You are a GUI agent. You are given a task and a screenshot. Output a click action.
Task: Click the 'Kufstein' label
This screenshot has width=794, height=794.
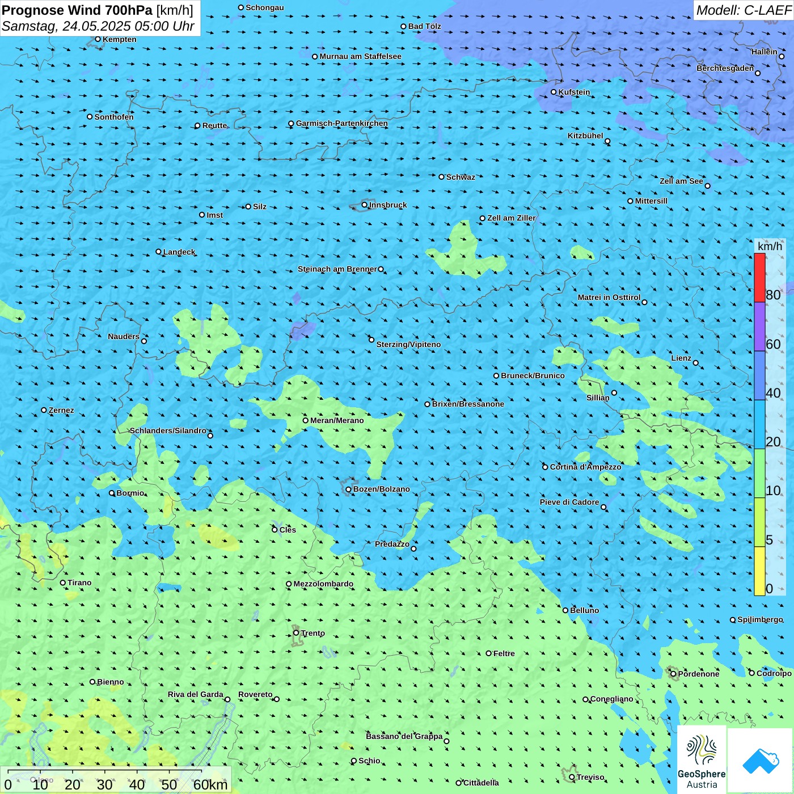click(574, 92)
